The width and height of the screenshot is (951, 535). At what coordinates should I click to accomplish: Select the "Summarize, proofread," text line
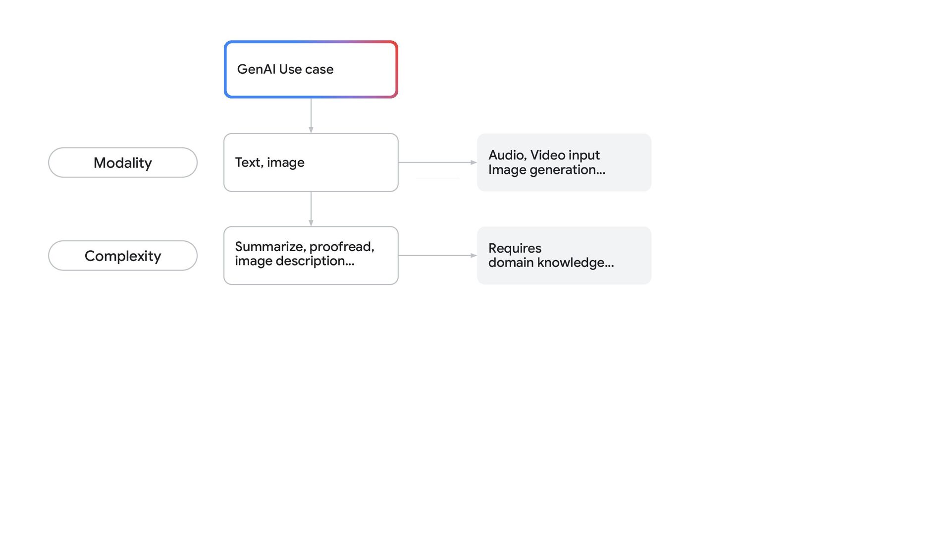pyautogui.click(x=304, y=247)
